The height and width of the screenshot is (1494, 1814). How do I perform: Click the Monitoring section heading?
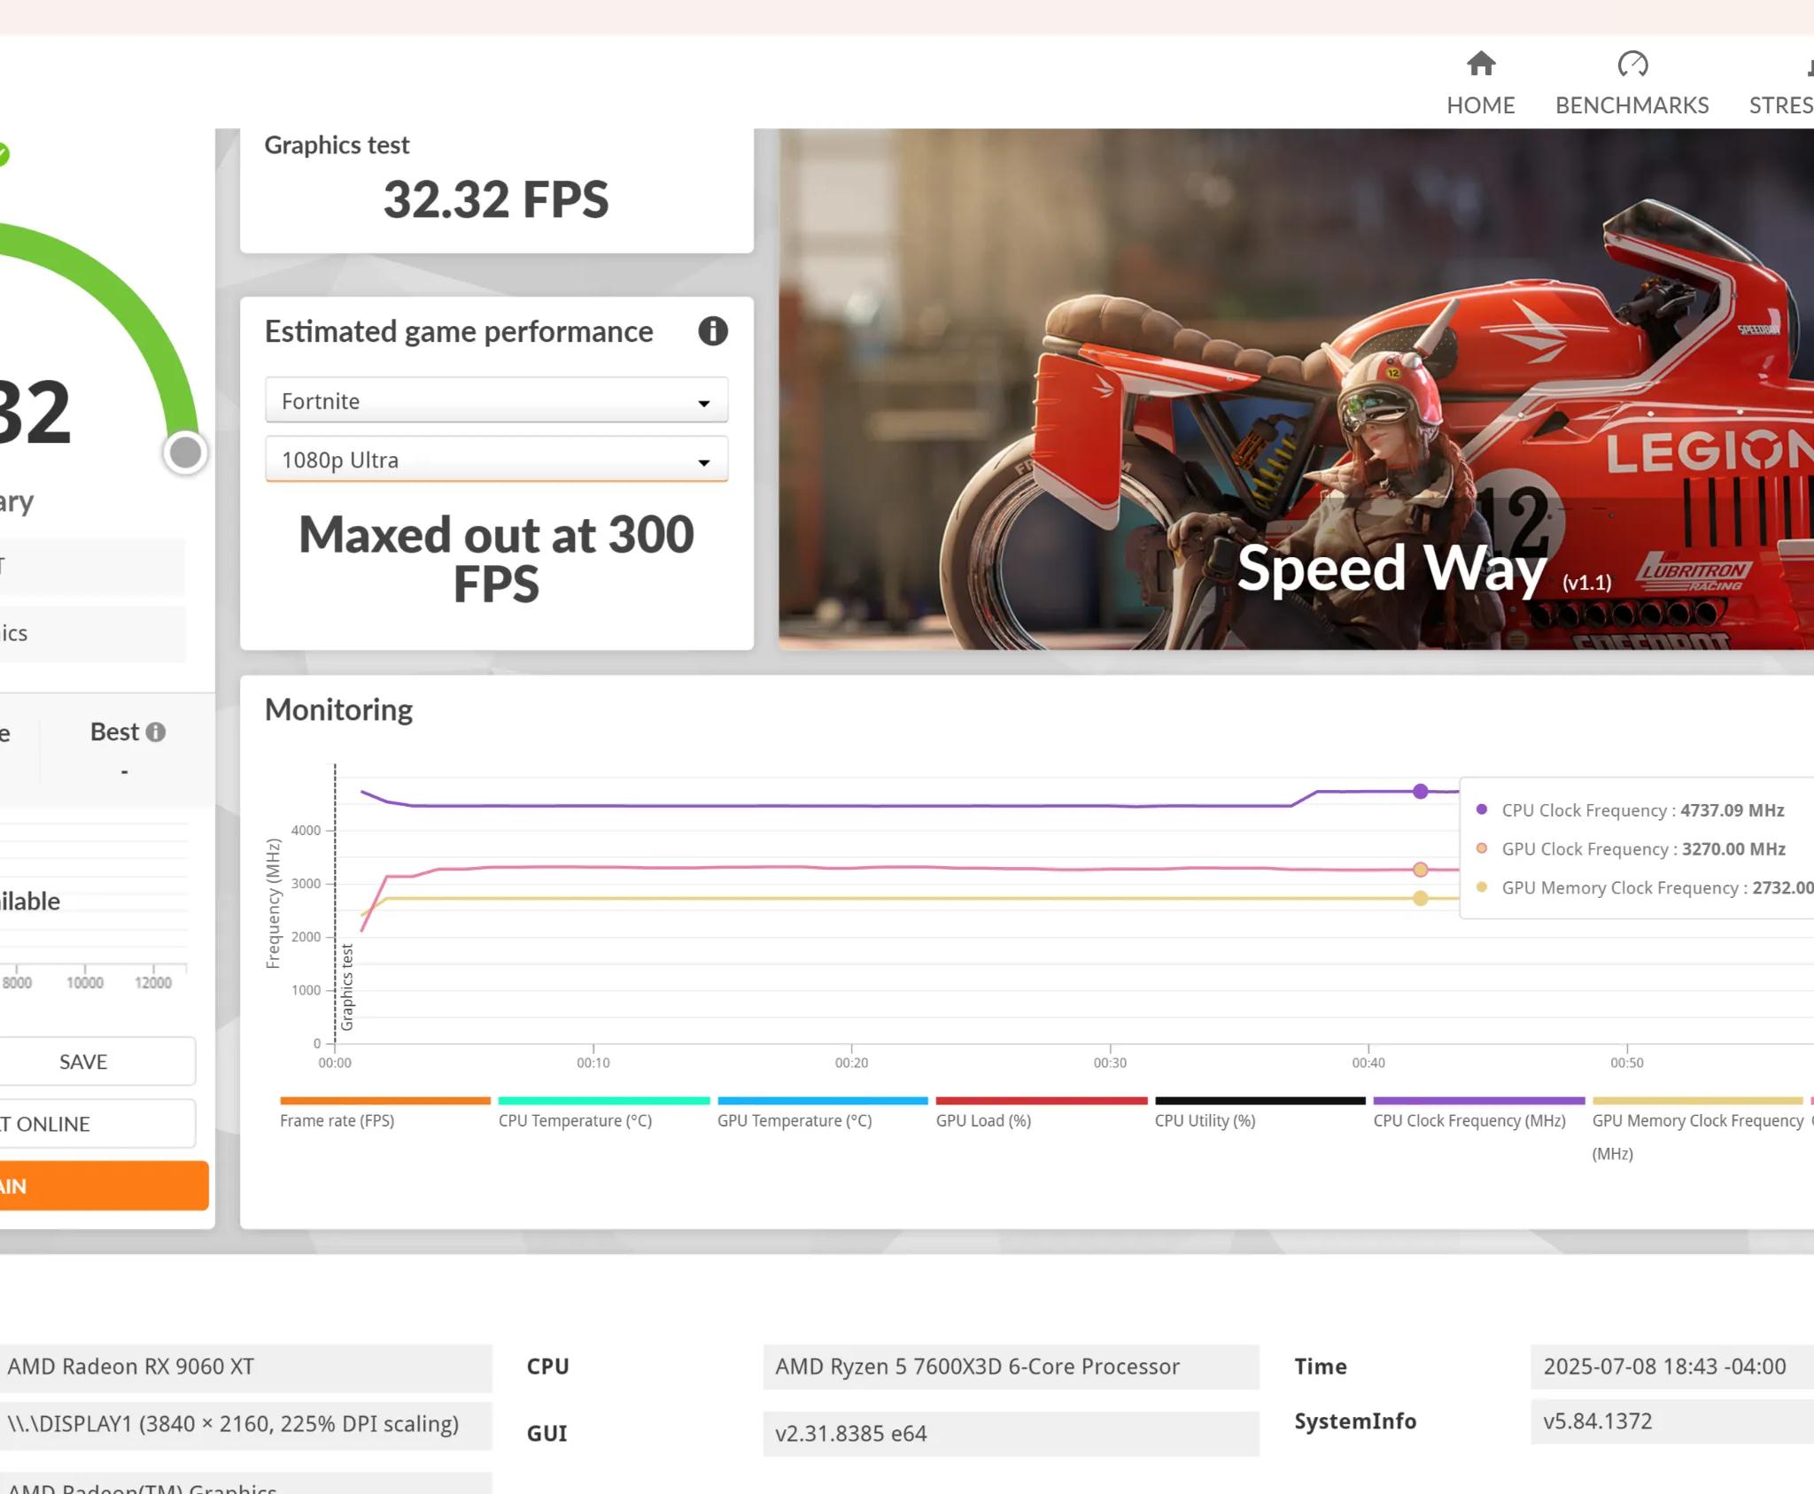(x=338, y=709)
